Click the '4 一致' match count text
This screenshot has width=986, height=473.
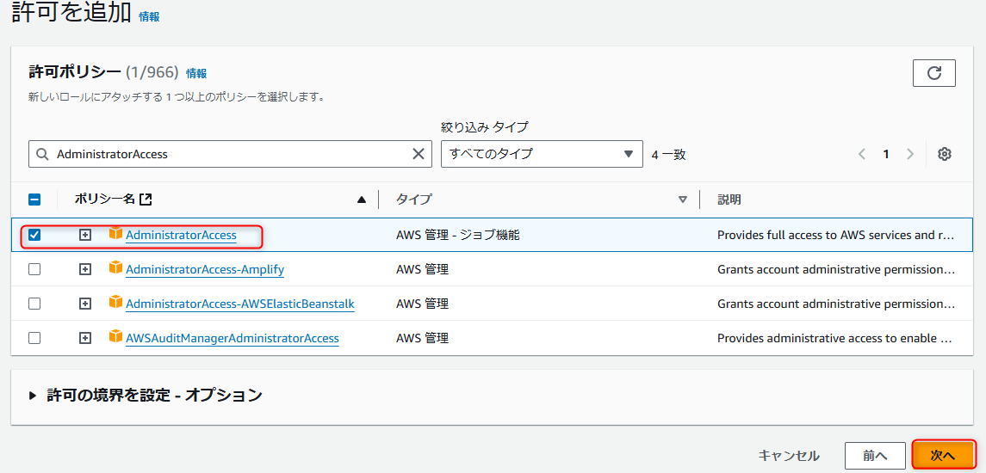coord(669,155)
